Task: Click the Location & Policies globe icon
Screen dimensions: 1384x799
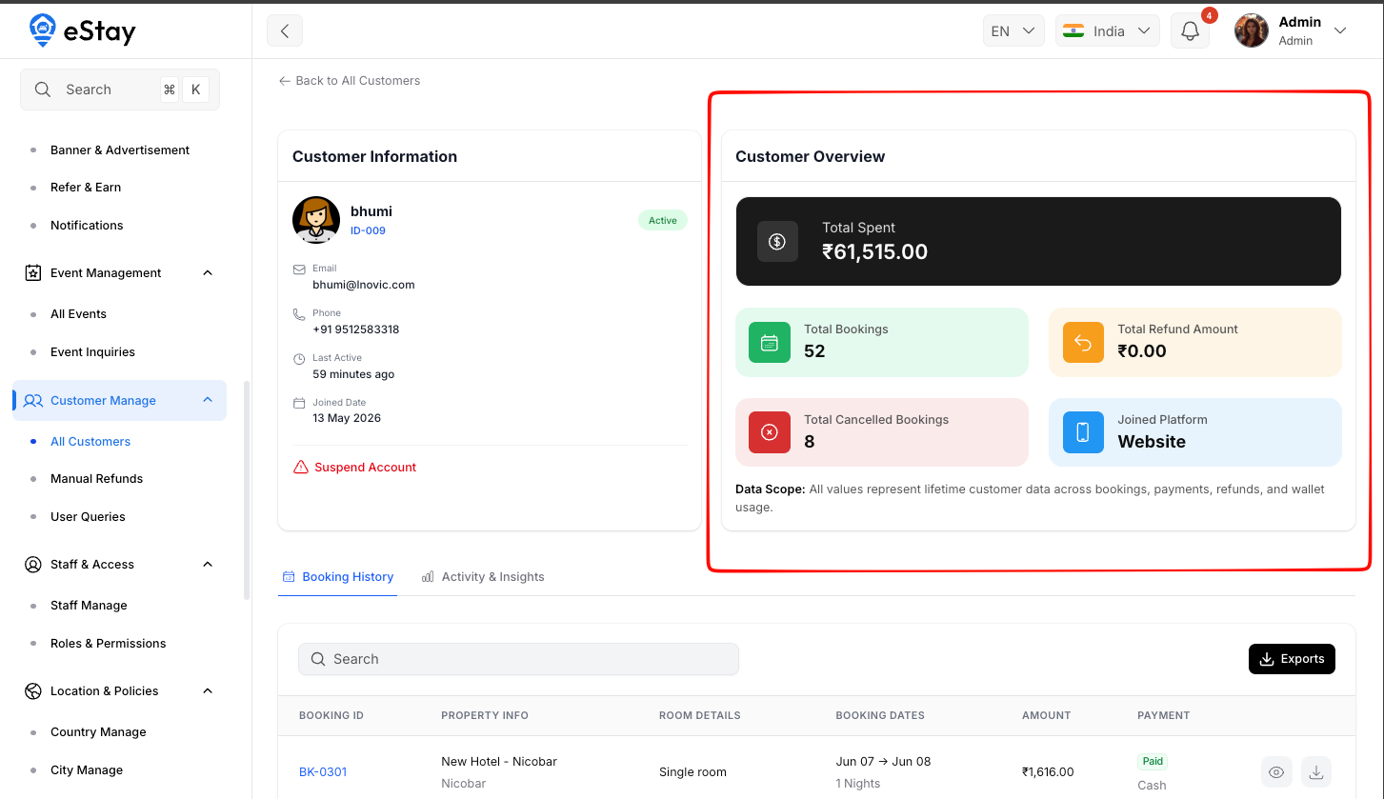Action: (x=32, y=691)
